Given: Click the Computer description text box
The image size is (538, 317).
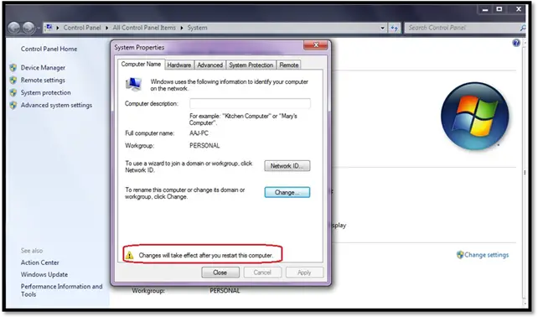Looking at the screenshot, I should tap(250, 103).
